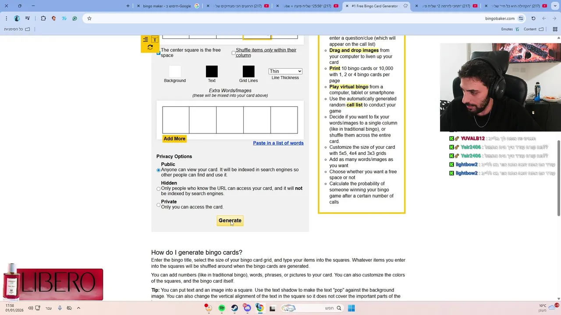This screenshot has width=561, height=315.
Task: Open the Chrome profile avatar
Action: (x=17, y=18)
